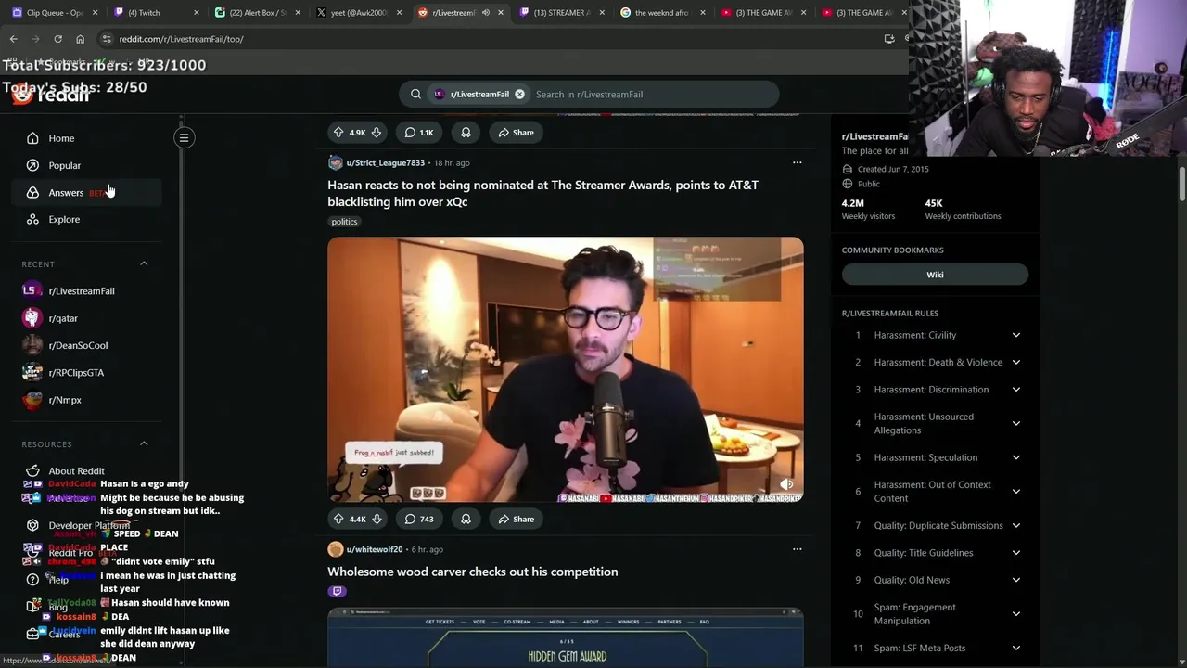This screenshot has height=668, width=1187.
Task: Expand rule 1 Harassment: Civility
Action: (x=1015, y=335)
